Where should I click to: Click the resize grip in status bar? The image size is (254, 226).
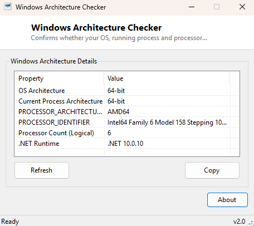click(x=251, y=223)
